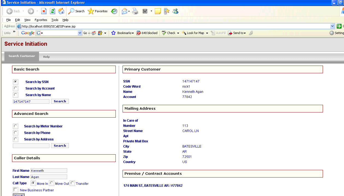Click the yellow sticky note toolbar icon
Image resolution: width=344 pixels, height=196 pixels.
[x=158, y=11]
